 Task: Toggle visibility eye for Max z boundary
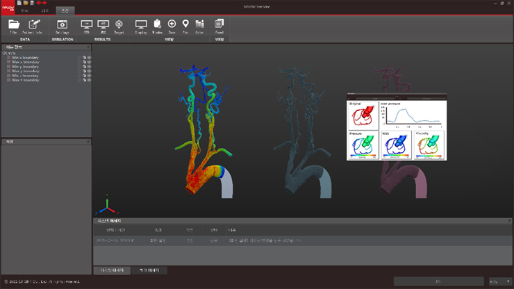tap(90, 80)
